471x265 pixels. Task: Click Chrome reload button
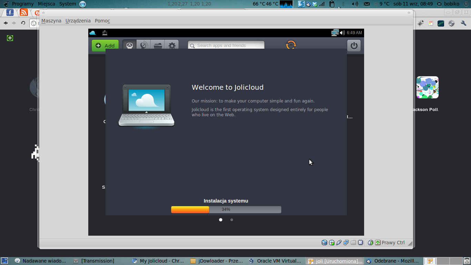coord(23,23)
